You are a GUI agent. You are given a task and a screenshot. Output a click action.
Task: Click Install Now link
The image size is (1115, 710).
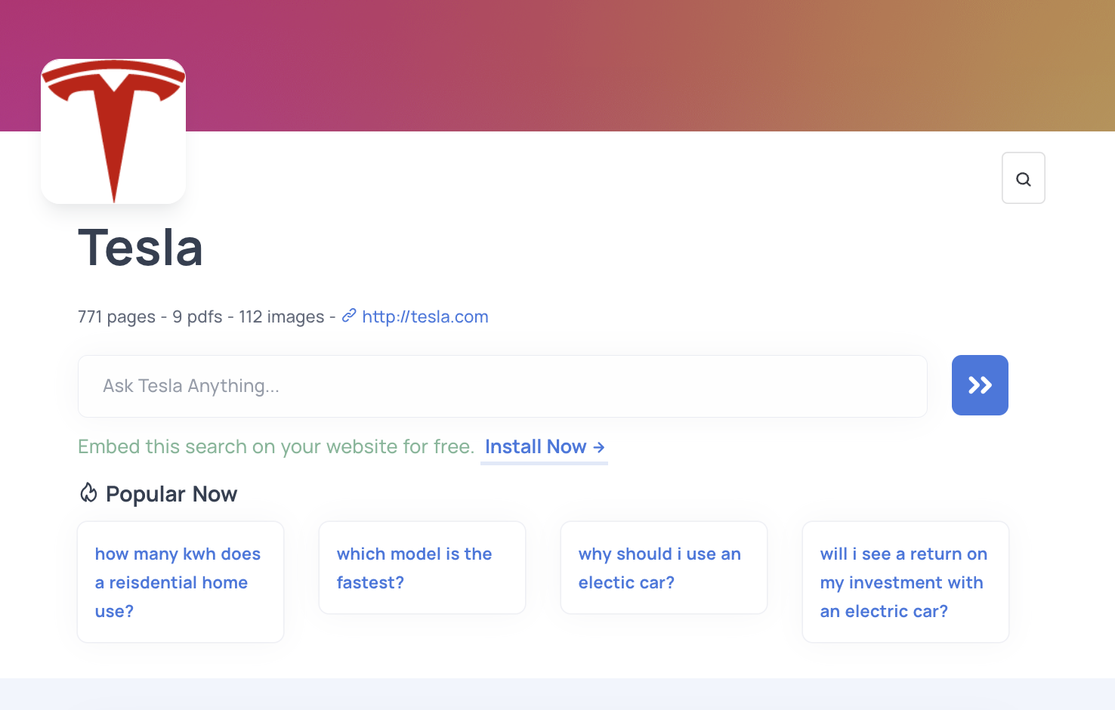[545, 447]
